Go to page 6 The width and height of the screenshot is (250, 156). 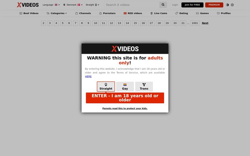(69, 23)
